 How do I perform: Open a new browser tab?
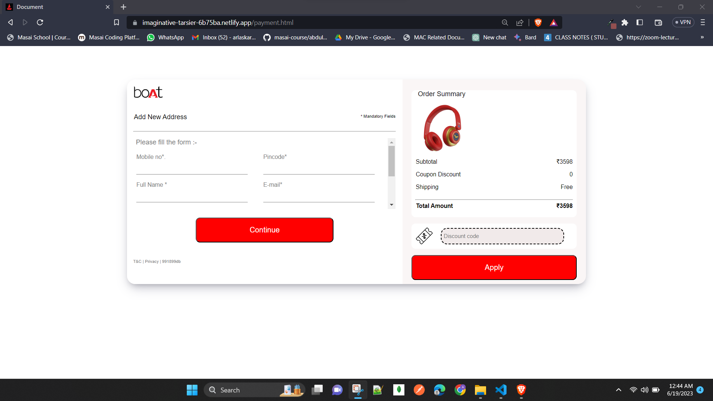click(123, 7)
